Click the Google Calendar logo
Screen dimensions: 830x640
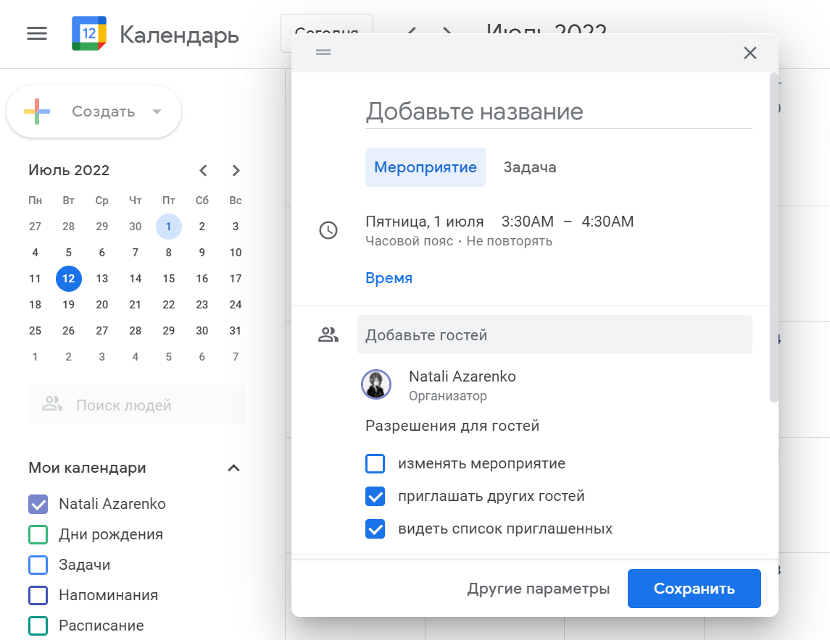89,33
